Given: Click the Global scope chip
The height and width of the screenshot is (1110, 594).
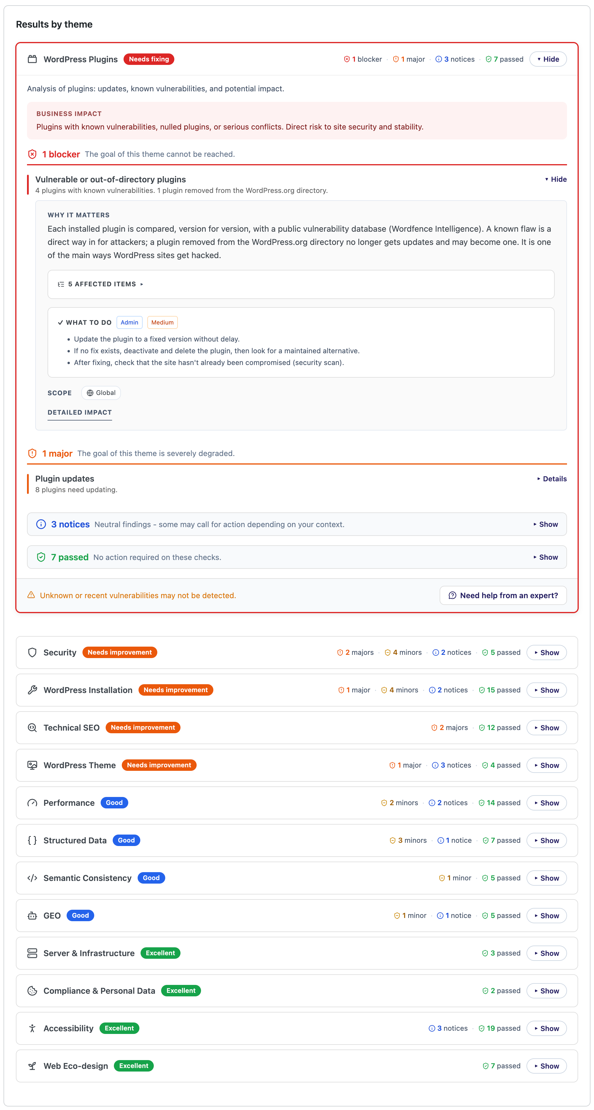Looking at the screenshot, I should [x=101, y=393].
